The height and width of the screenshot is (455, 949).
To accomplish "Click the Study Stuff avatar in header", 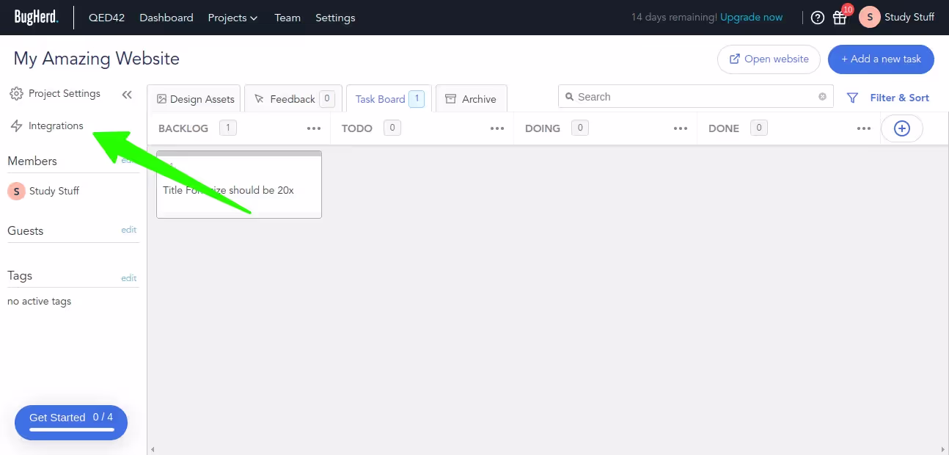I will 870,18.
